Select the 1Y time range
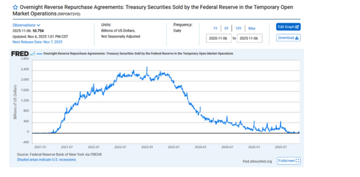The width and height of the screenshot is (360, 177). [215, 28]
